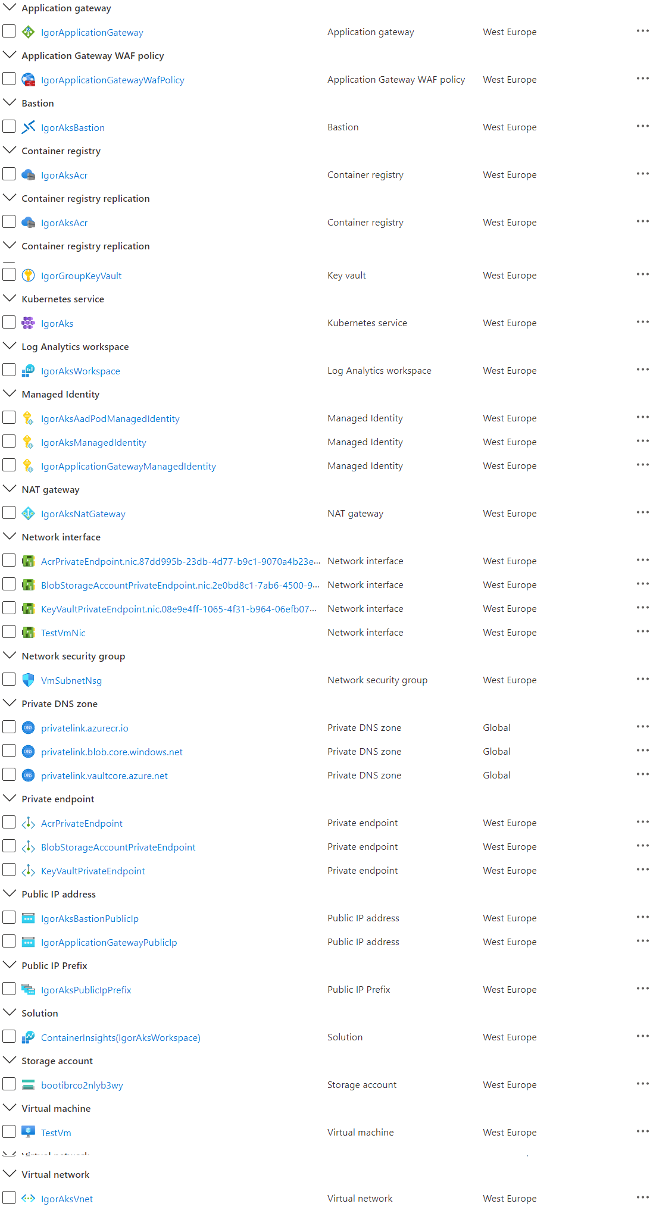The width and height of the screenshot is (653, 1207).
Task: Click the Log Analytics icon beside IgorAksWorkspace
Action: click(28, 371)
